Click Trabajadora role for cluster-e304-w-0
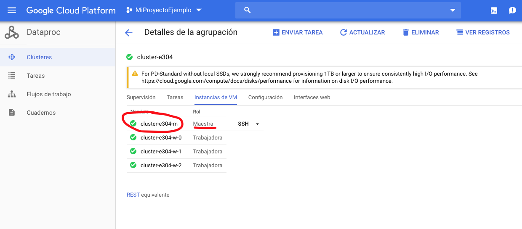The height and width of the screenshot is (229, 522). (208, 137)
